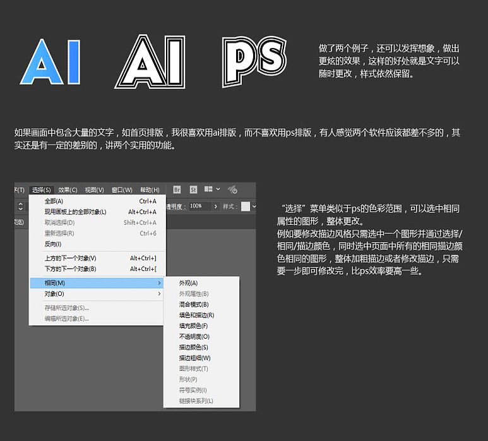Open Adobe Bridge via the Br icon
Screen dimensions: 488x441
[x=177, y=190]
